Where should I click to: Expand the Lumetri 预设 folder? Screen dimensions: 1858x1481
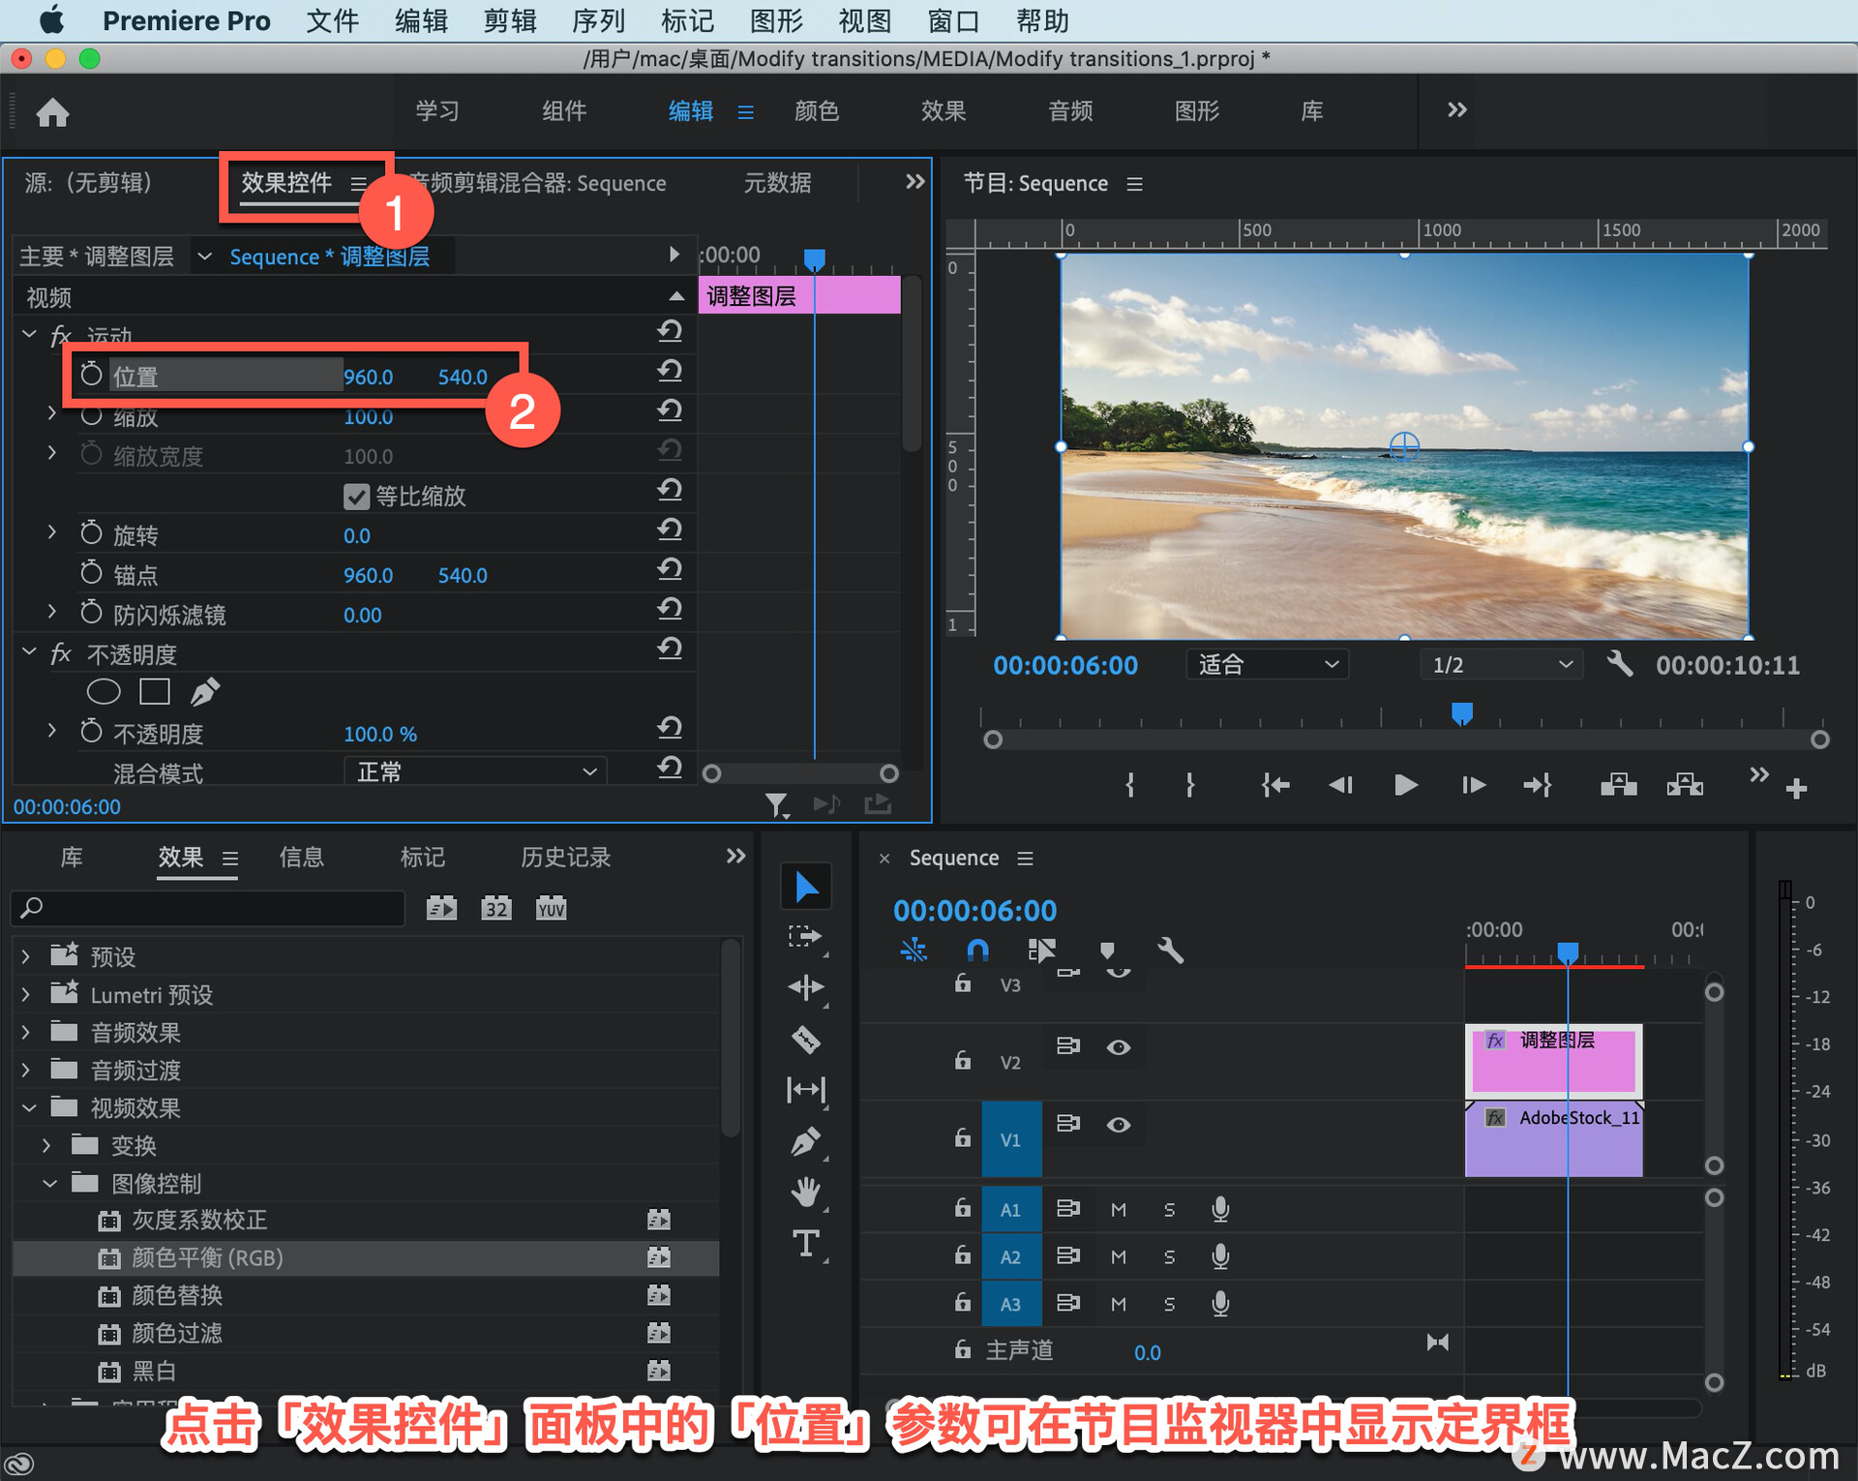(x=26, y=995)
